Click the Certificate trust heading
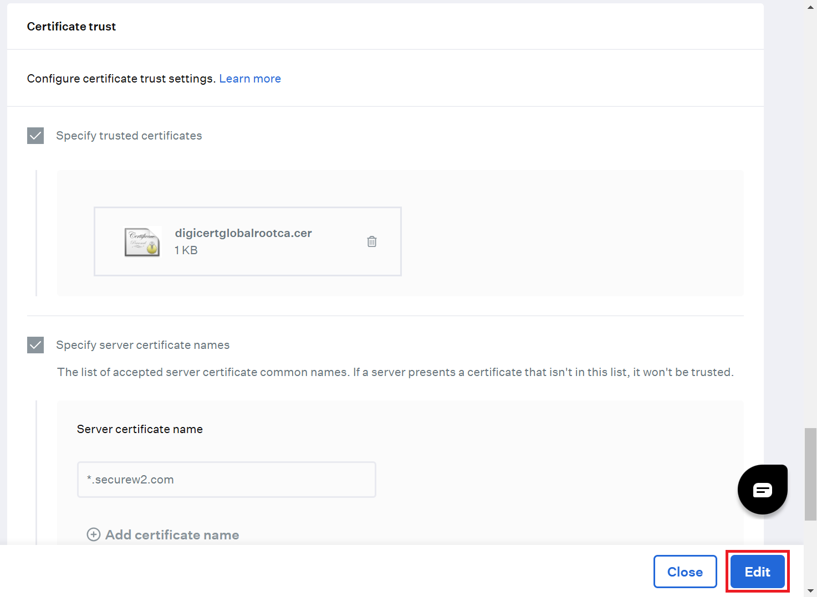 click(72, 27)
